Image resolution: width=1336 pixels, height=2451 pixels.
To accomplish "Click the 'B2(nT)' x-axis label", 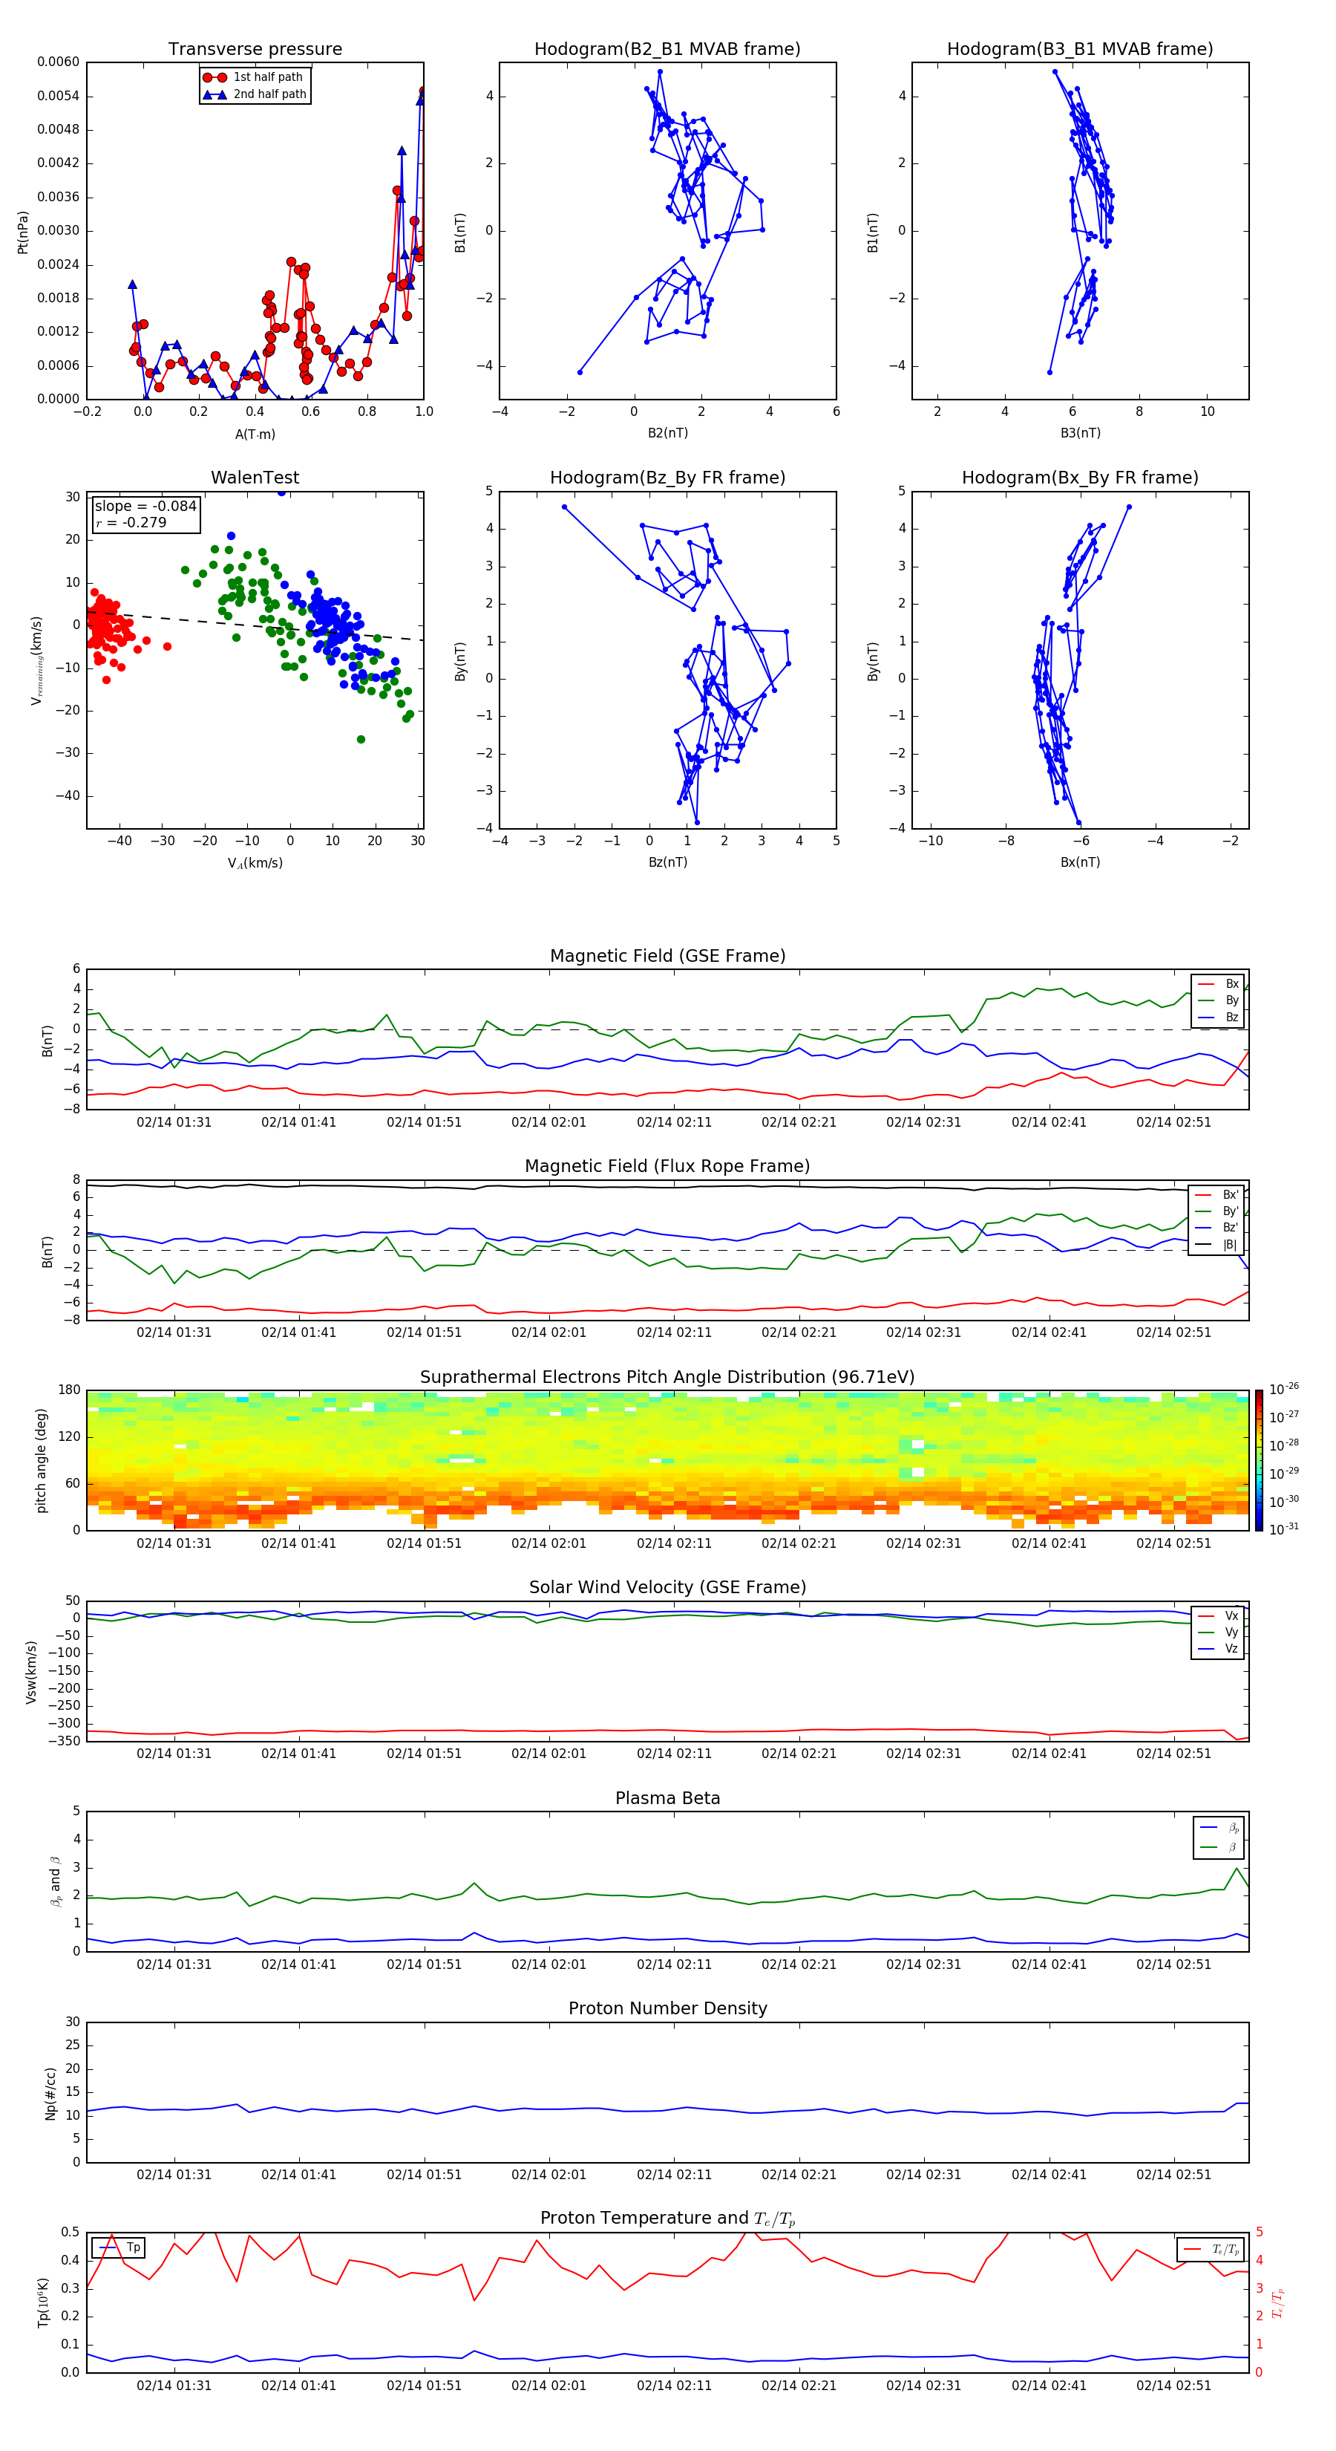I will (x=667, y=433).
